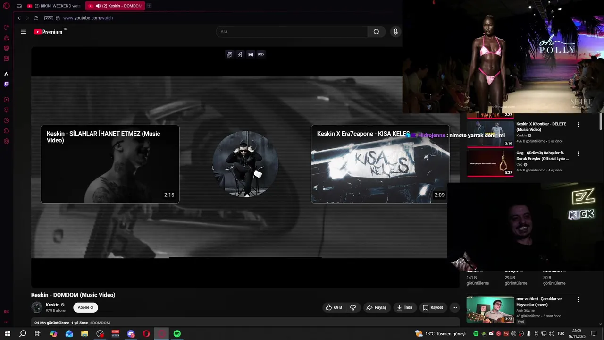Click the round Keskin channel end-screen avatar
604x340 pixels.
(x=245, y=164)
